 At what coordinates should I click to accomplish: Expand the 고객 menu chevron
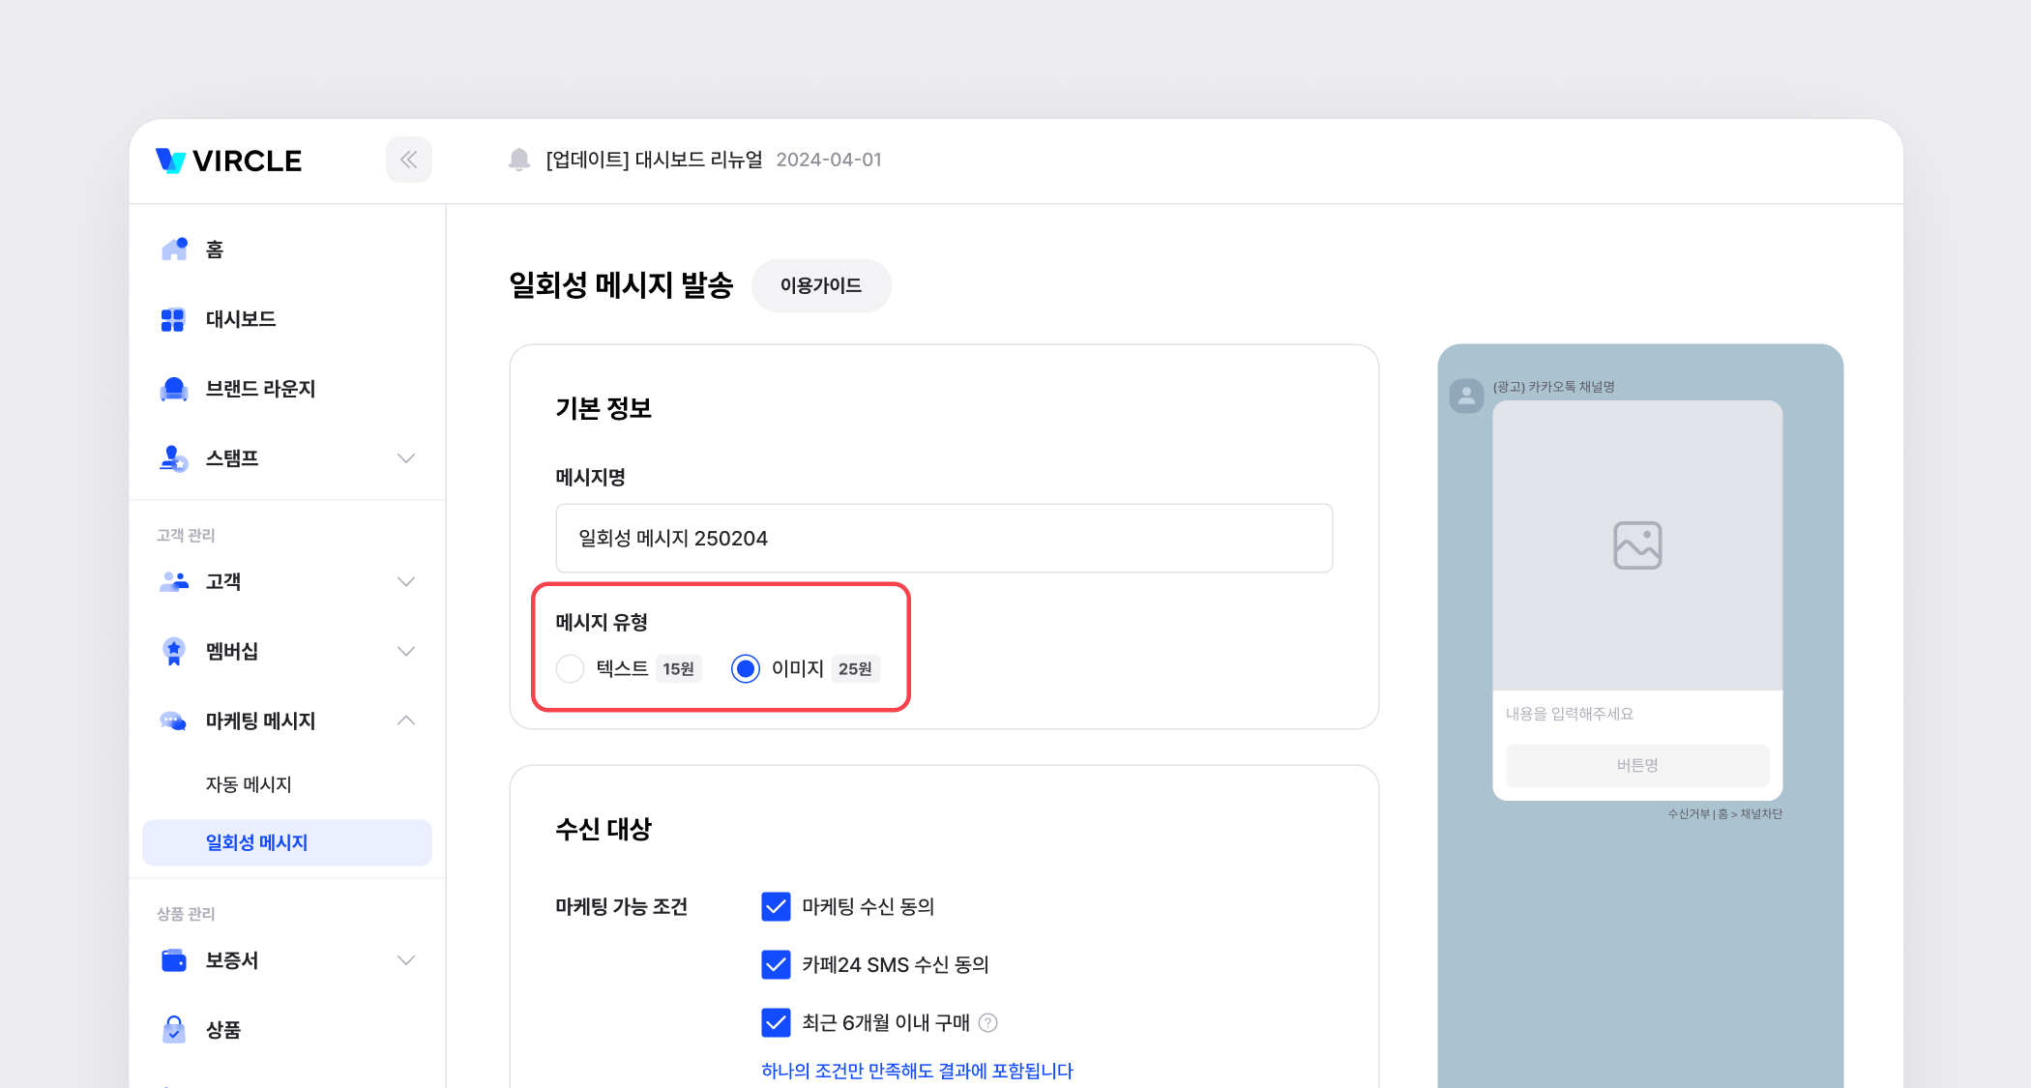coord(406,581)
